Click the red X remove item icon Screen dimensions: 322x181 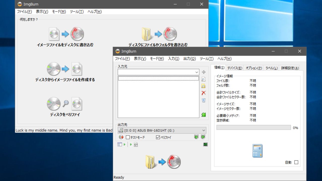[x=204, y=93]
